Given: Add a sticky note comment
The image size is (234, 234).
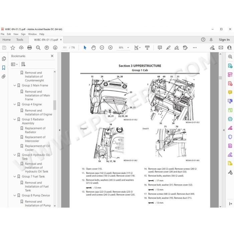Looking at the screenshot, I should tap(160, 47).
